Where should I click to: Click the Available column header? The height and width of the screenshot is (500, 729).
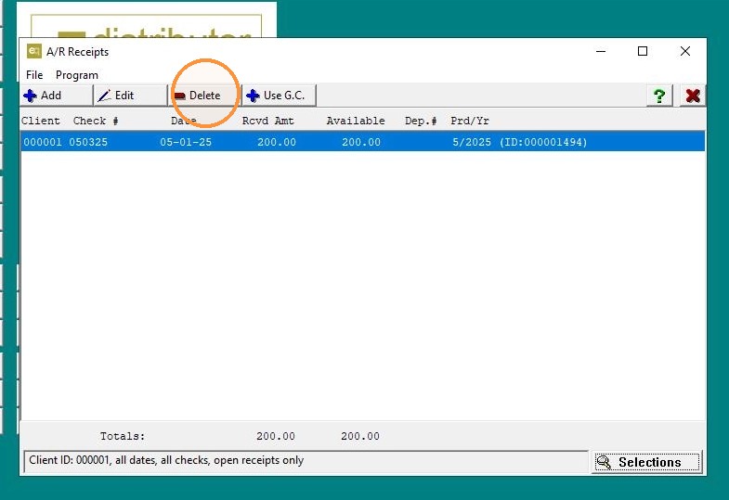[356, 121]
